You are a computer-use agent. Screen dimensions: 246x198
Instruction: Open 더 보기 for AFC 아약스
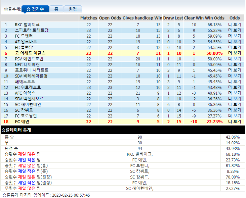(235, 93)
